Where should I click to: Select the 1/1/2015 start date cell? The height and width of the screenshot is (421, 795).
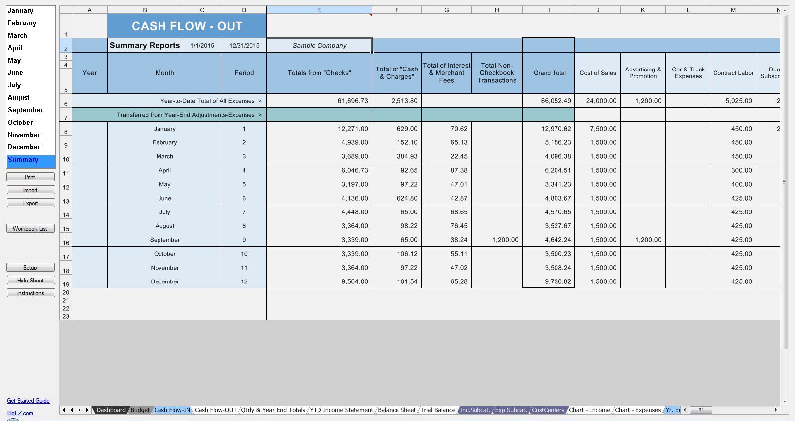[x=202, y=45]
